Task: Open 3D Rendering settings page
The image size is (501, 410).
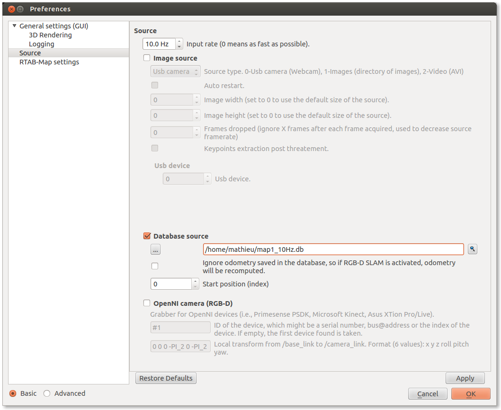Action: [50, 35]
